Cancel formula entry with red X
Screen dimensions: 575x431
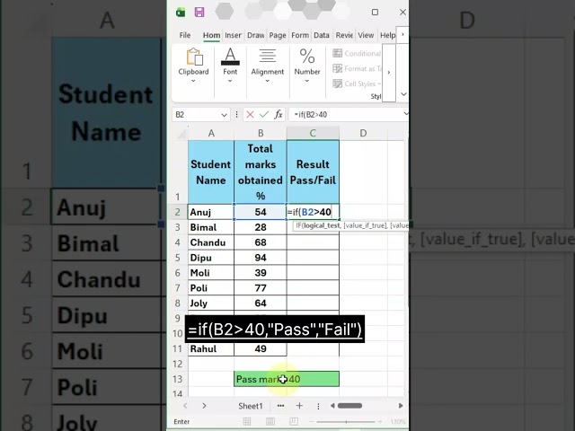point(250,115)
